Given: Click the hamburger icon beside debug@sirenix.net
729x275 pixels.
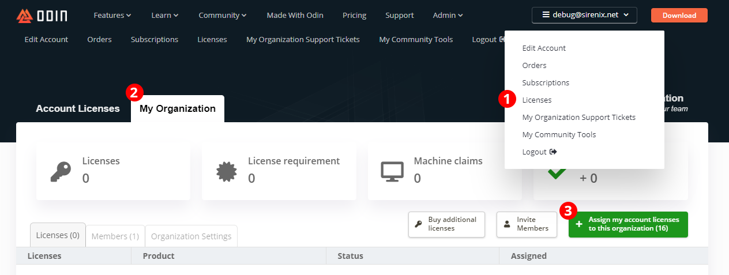Looking at the screenshot, I should tap(546, 15).
